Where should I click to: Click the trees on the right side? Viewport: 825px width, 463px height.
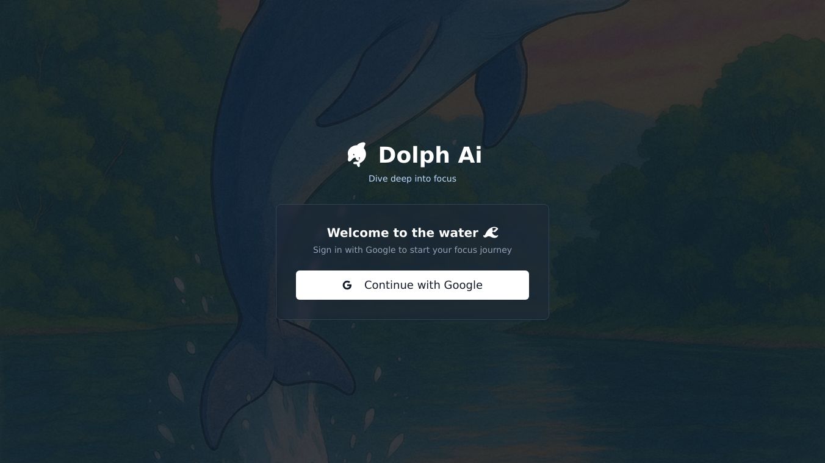(x=702, y=213)
